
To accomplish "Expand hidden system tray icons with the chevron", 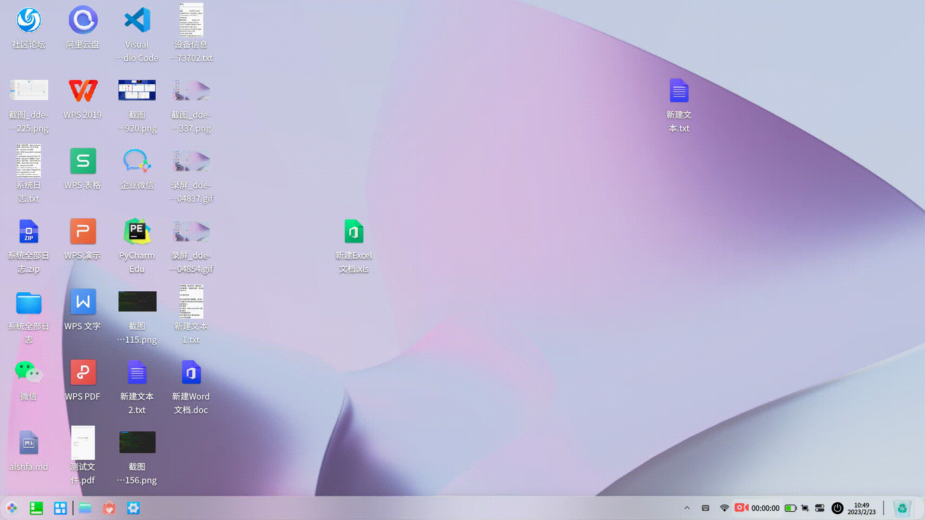I will point(687,507).
